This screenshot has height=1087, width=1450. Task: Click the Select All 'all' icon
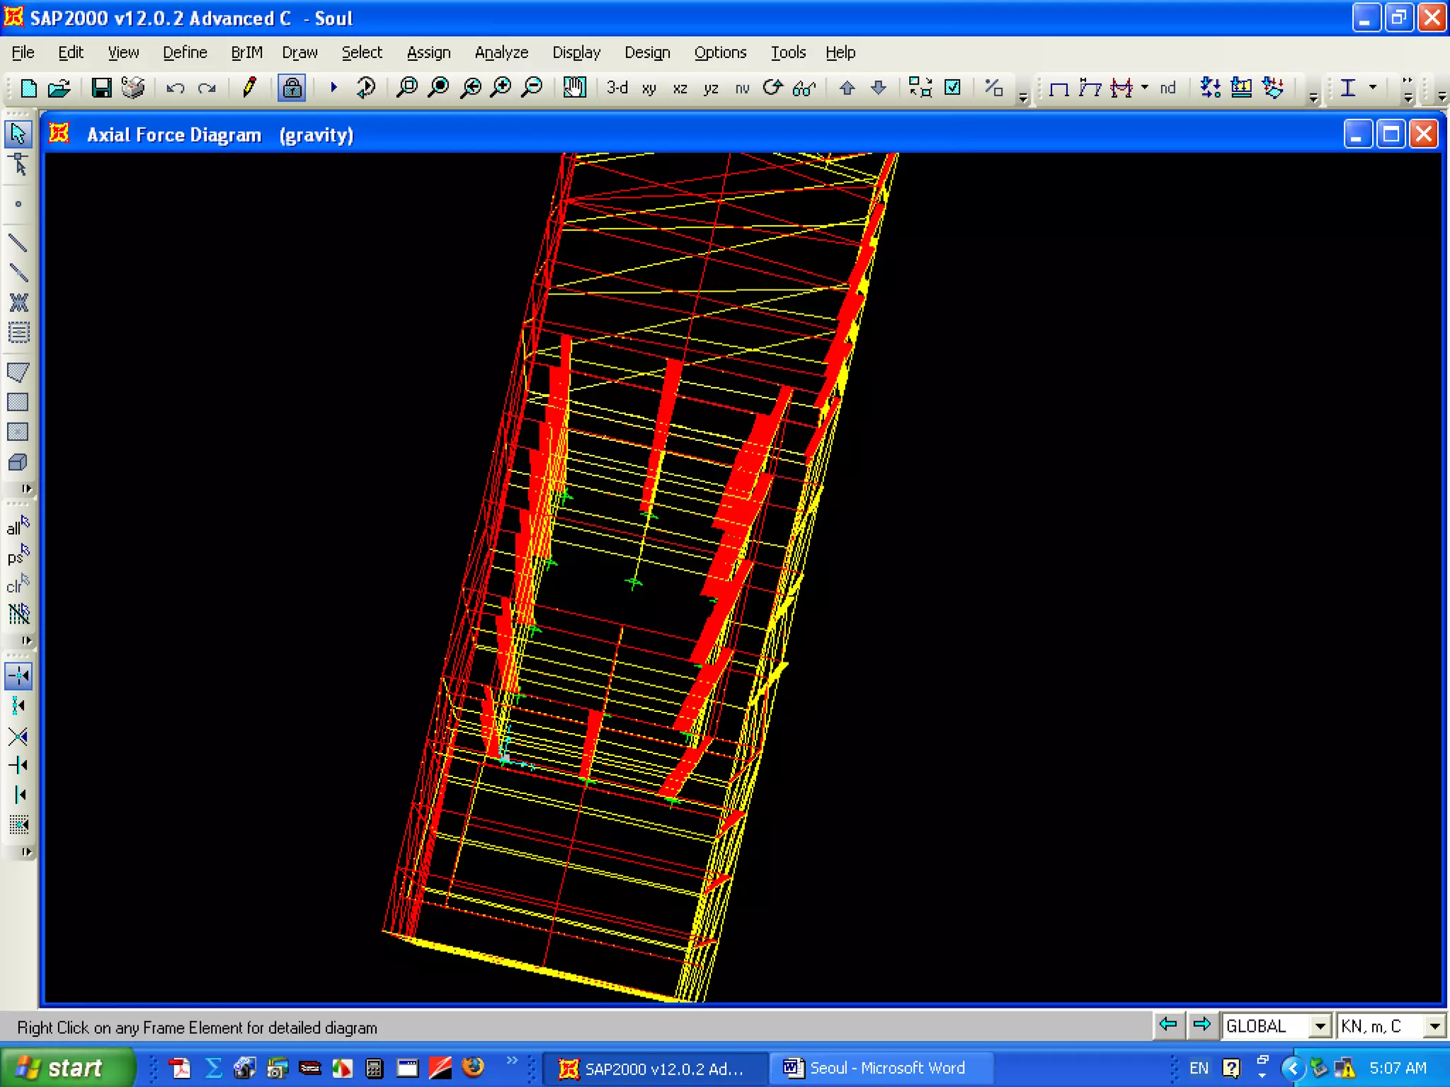pyautogui.click(x=18, y=527)
